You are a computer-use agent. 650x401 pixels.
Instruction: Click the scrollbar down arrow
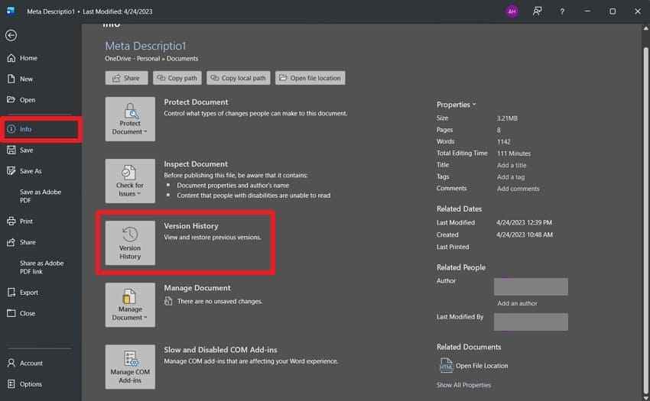pos(645,398)
